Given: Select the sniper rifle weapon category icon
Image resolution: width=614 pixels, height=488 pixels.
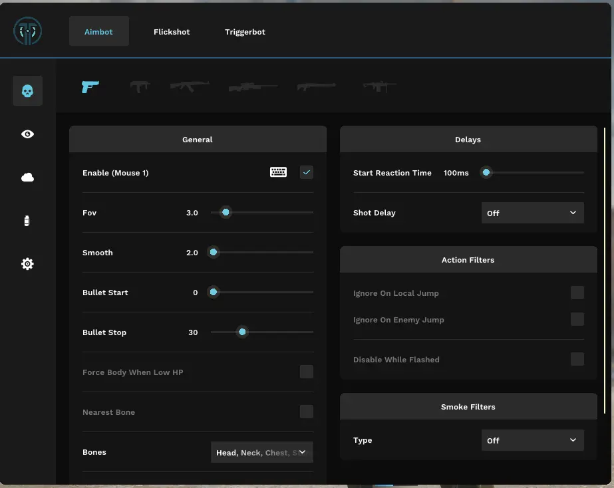Looking at the screenshot, I should click(253, 86).
